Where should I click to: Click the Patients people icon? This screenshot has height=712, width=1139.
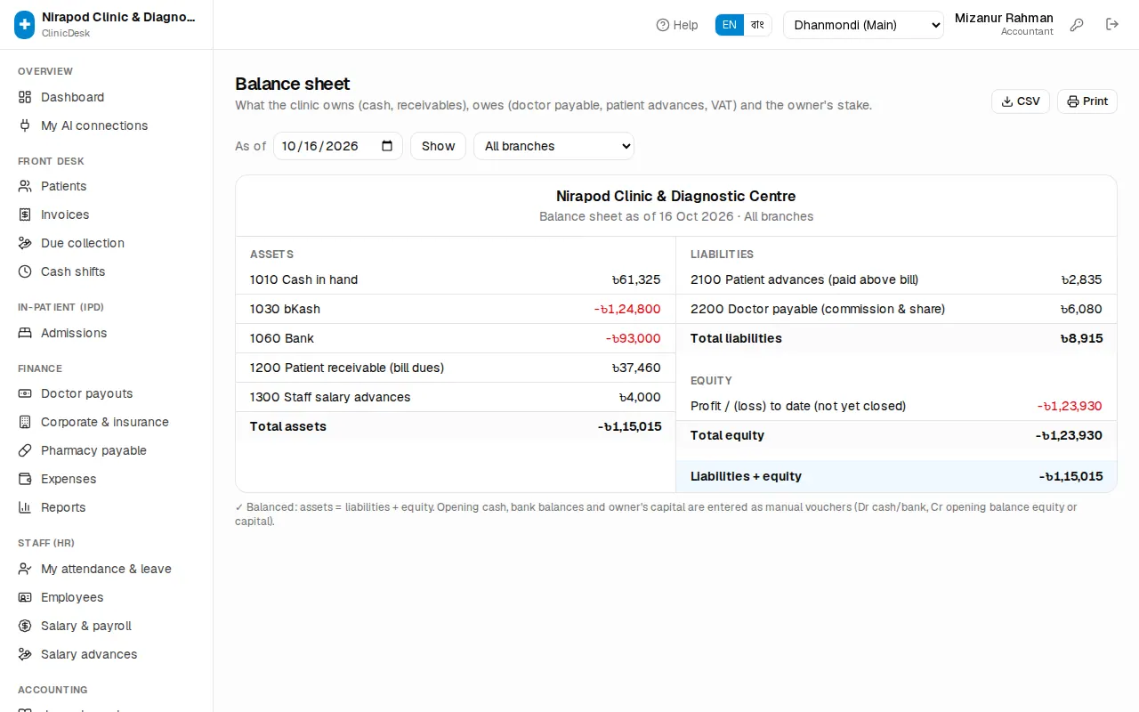(x=25, y=186)
